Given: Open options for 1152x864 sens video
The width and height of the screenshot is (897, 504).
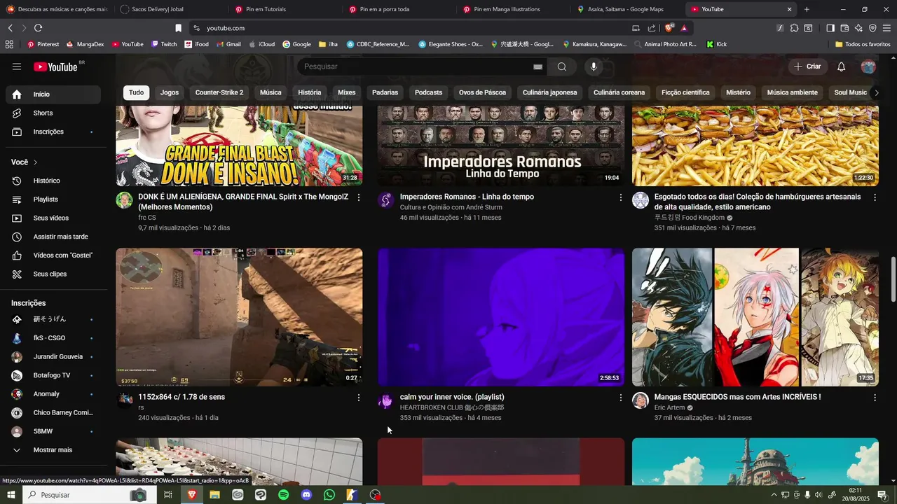Looking at the screenshot, I should 359,398.
